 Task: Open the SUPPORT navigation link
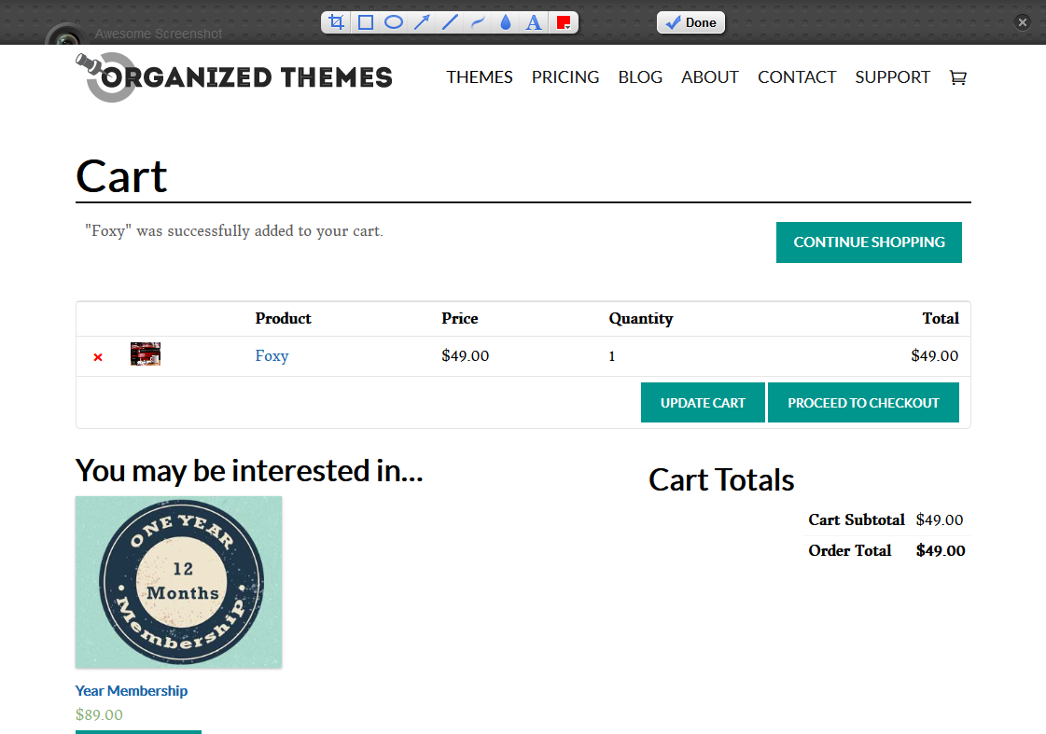pos(892,77)
